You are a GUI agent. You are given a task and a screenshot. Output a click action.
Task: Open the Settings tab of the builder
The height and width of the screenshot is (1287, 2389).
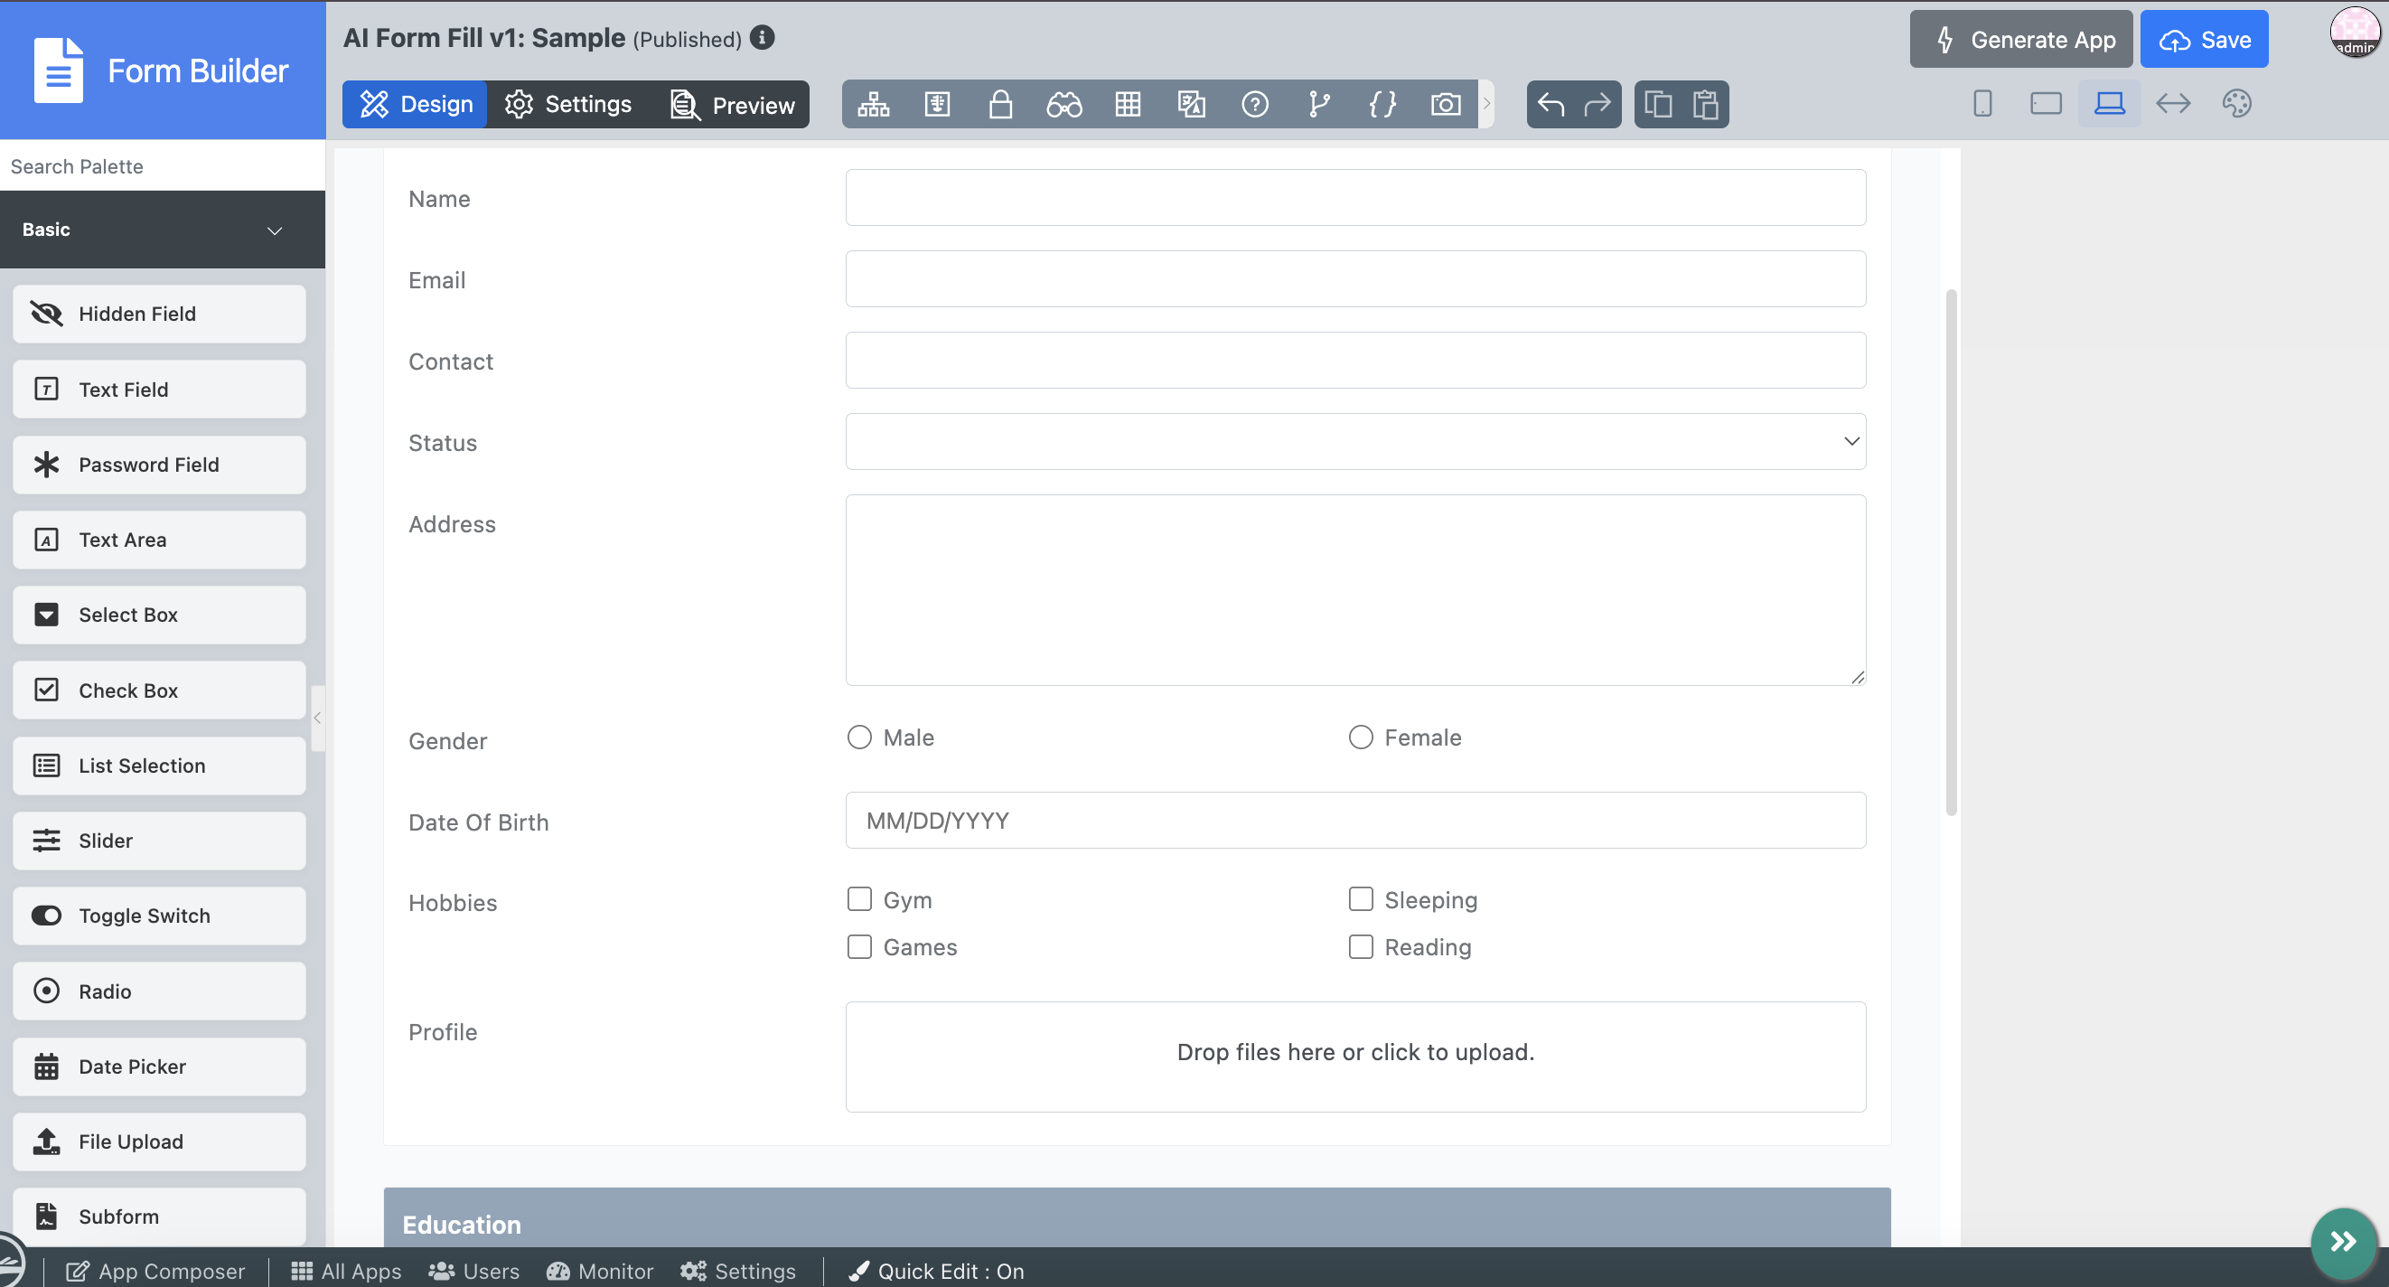tap(568, 104)
